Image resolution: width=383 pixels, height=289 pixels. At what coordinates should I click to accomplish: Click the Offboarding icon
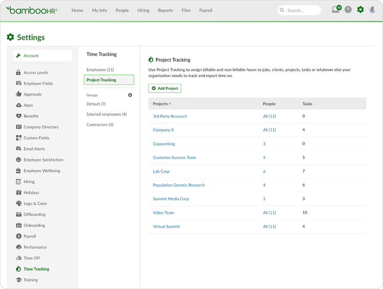[x=18, y=214]
